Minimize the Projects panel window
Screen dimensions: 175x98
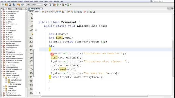click(x=26, y=9)
